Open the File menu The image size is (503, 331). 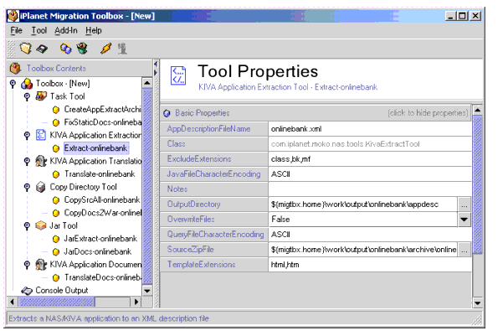pos(16,30)
